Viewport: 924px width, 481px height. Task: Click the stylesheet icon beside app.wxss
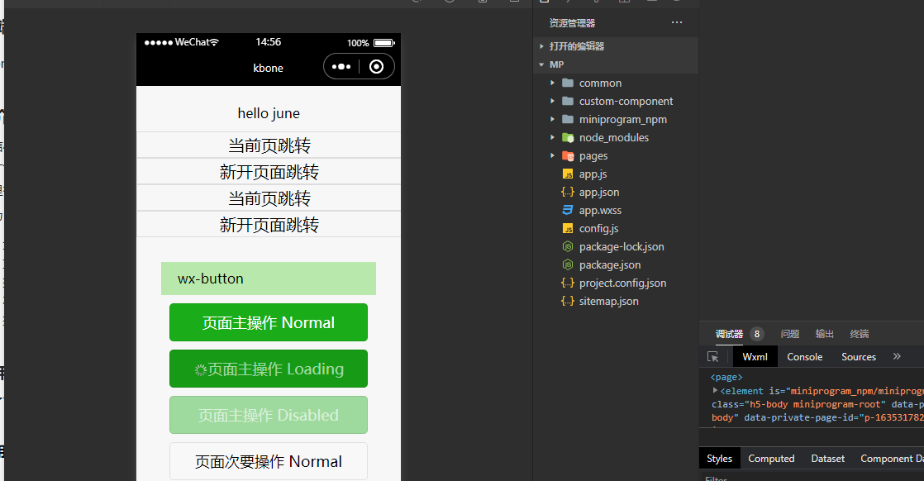pos(568,210)
